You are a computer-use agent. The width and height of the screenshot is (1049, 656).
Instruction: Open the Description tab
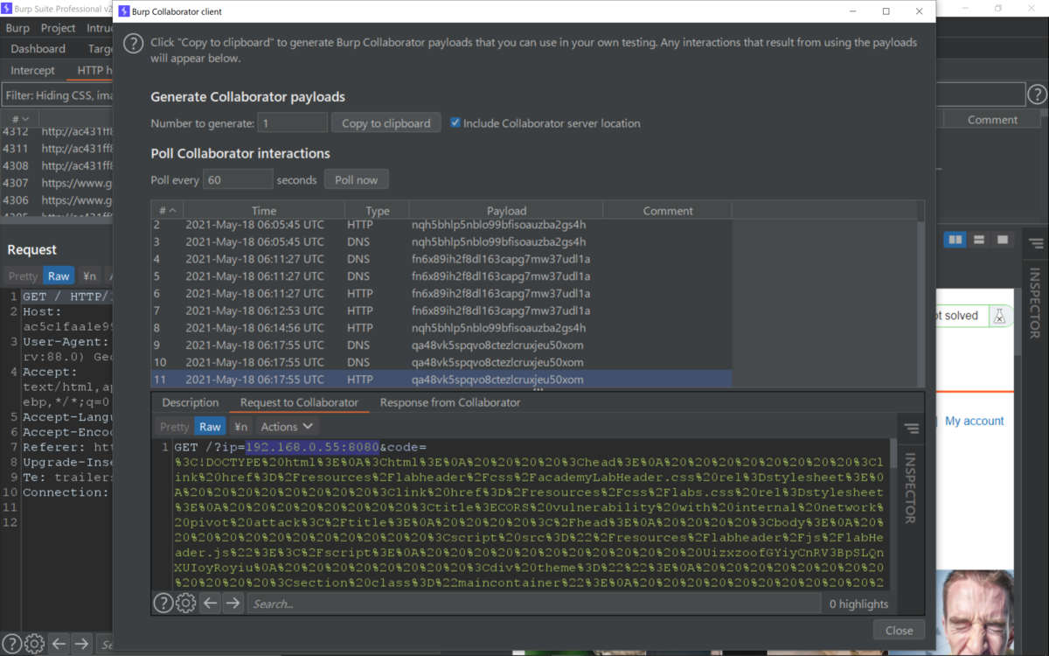point(190,402)
